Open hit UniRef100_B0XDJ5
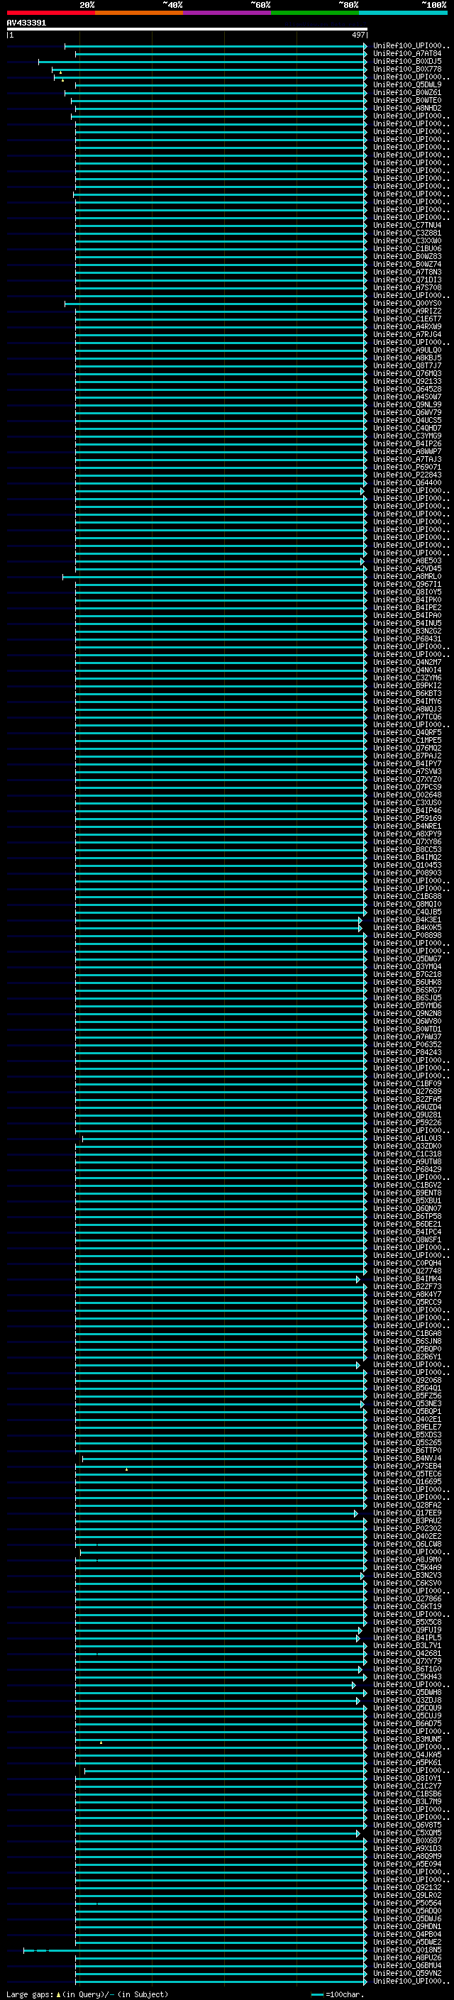 click(x=406, y=61)
